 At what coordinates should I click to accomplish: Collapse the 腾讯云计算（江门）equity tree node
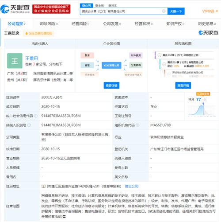[159, 55]
